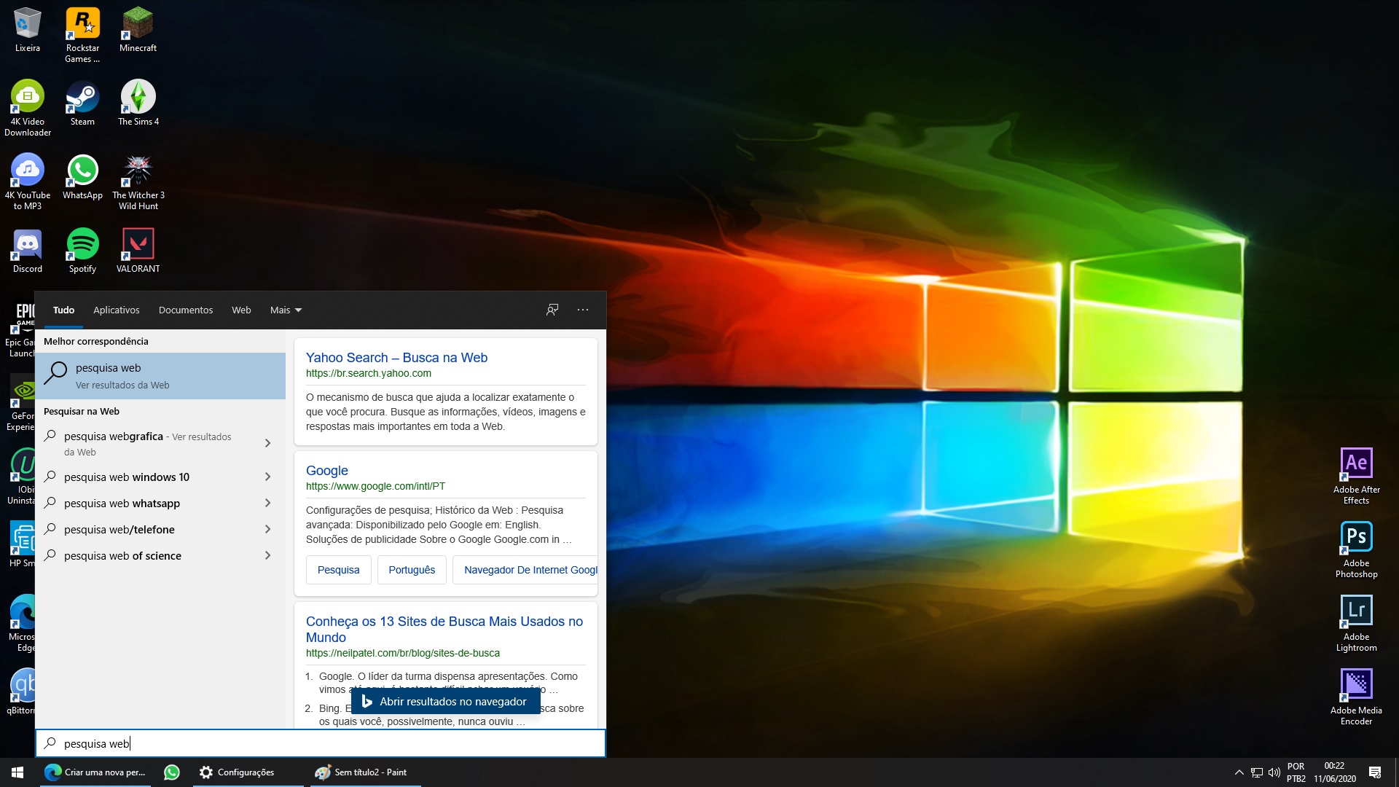Viewport: 1399px width, 787px height.
Task: Expand pesquisa web windows 10 suggestion
Action: (269, 477)
